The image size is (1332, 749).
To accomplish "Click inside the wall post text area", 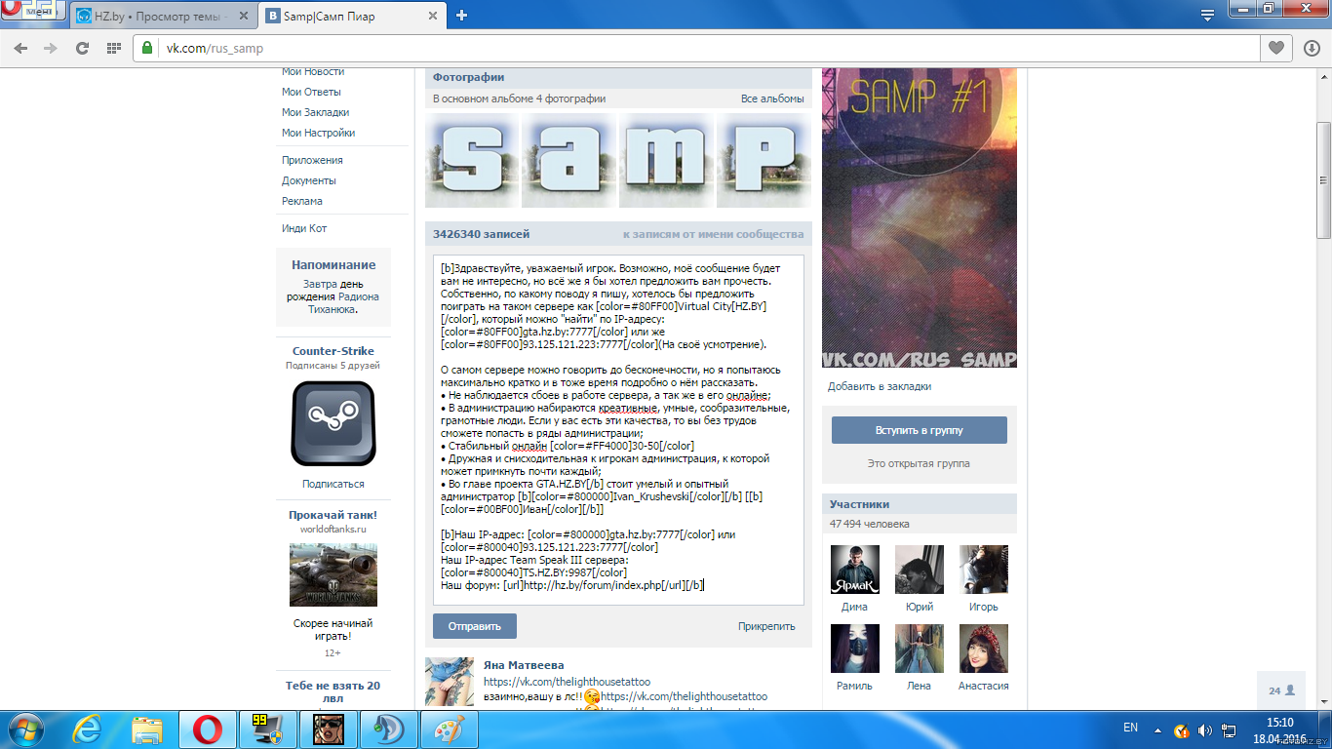I will tap(618, 430).
